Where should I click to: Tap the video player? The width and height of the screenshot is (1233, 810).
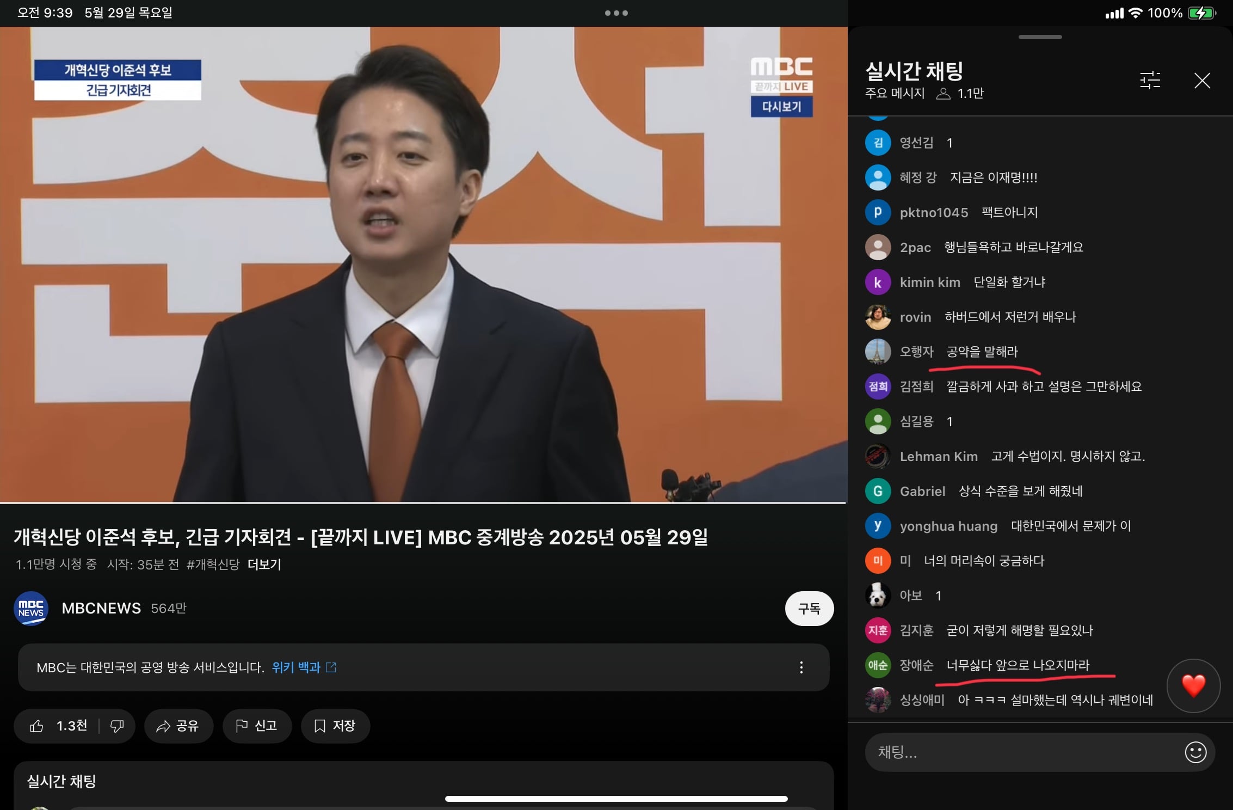pos(423,264)
